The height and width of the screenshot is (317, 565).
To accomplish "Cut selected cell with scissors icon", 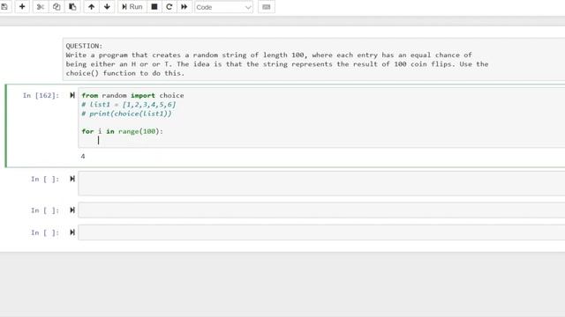I will (x=41, y=7).
